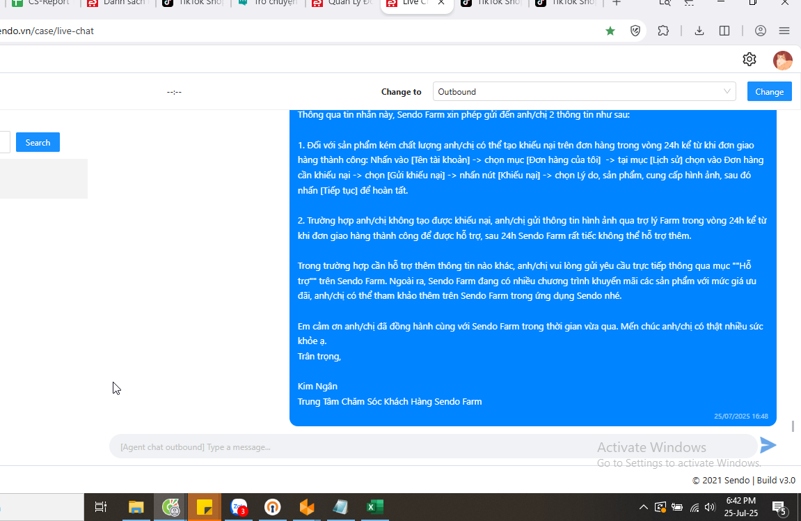The height and width of the screenshot is (521, 801).
Task: Switch to the Trò chuyện tab
Action: (267, 3)
